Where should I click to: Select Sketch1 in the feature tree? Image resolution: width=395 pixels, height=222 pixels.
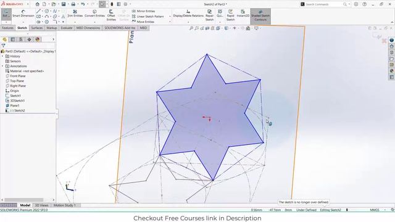(x=13, y=96)
